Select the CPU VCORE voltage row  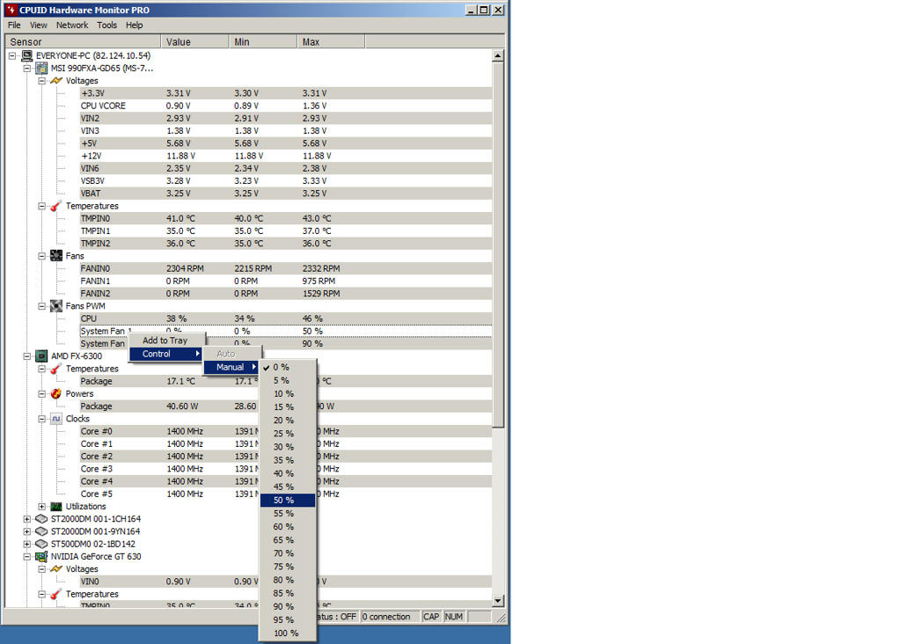pos(286,106)
